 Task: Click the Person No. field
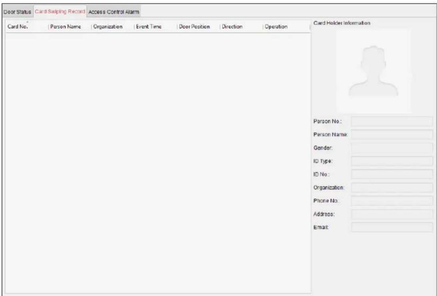click(x=391, y=122)
